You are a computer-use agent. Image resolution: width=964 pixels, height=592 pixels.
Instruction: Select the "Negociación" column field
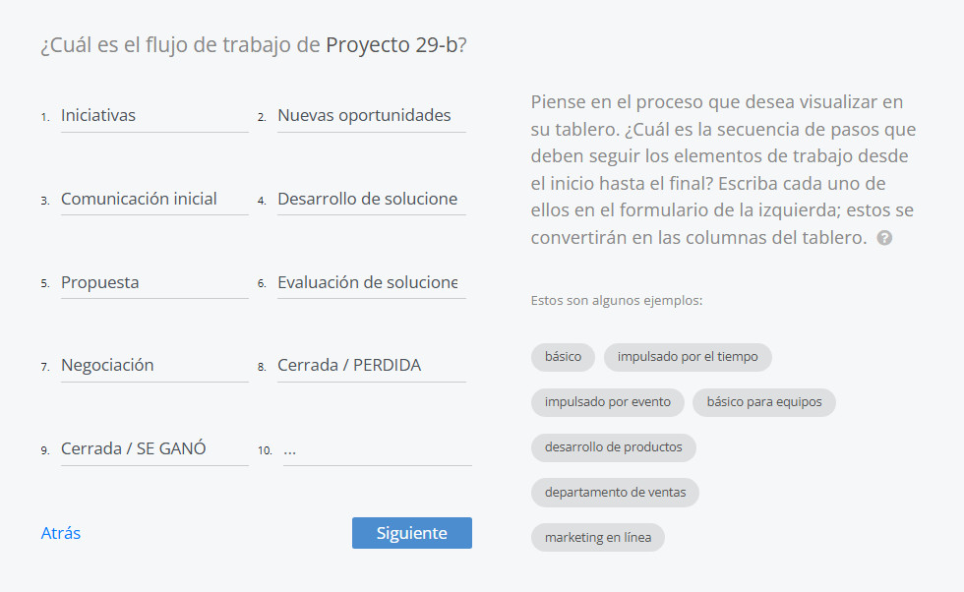point(154,365)
